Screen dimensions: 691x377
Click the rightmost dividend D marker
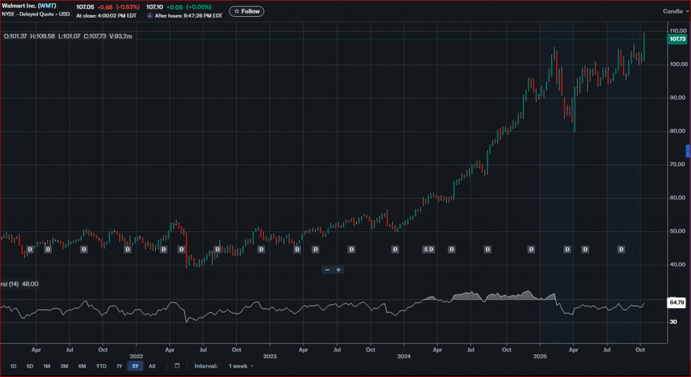pyautogui.click(x=621, y=250)
